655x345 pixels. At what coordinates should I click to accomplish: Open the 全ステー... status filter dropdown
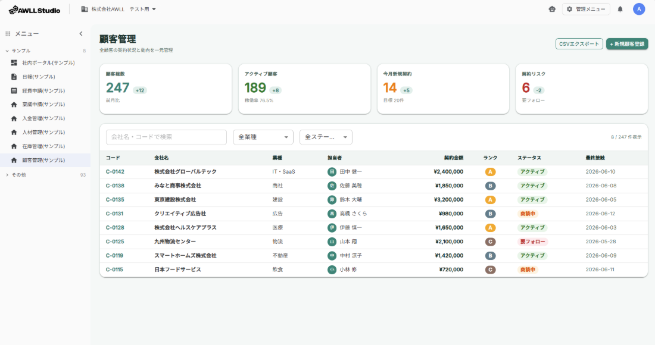coord(326,137)
